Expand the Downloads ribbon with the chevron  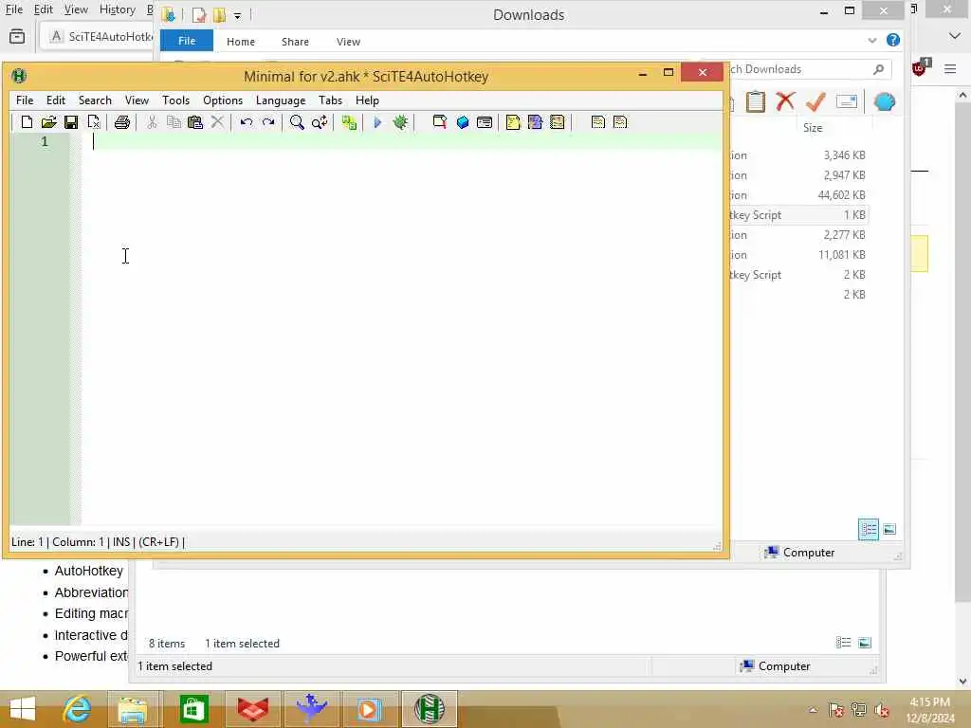pos(872,40)
